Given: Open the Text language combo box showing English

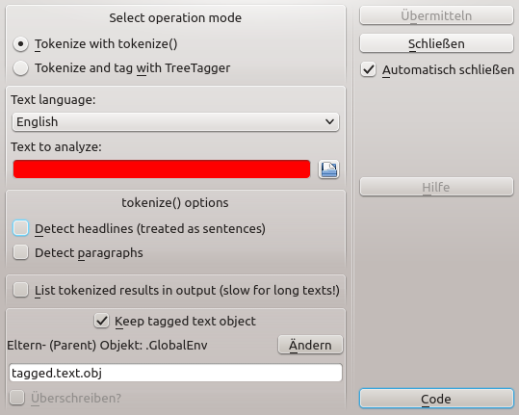Looking at the screenshot, I should pyautogui.click(x=175, y=121).
